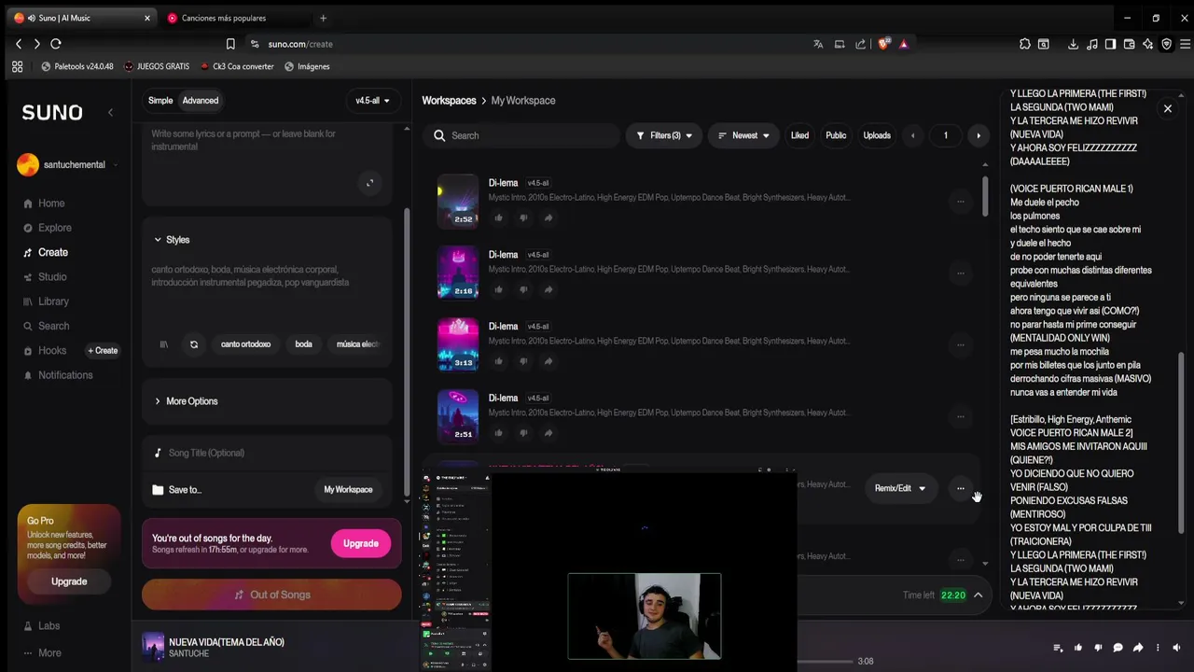
Task: Add the boda style tag
Action: tap(303, 344)
